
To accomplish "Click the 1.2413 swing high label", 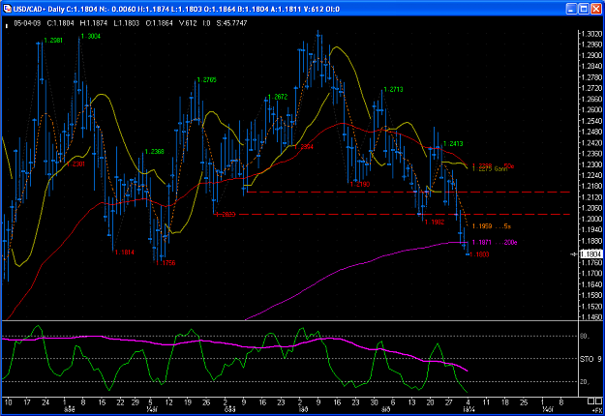I will click(x=453, y=144).
